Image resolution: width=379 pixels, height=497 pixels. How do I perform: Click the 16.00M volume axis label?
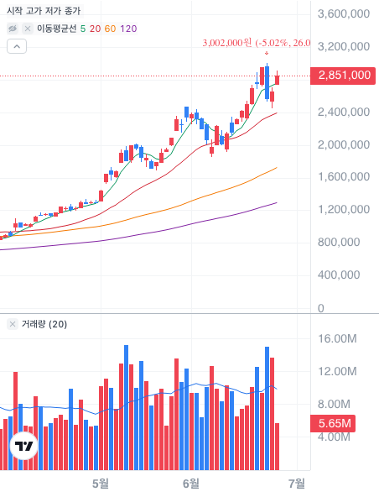click(338, 339)
